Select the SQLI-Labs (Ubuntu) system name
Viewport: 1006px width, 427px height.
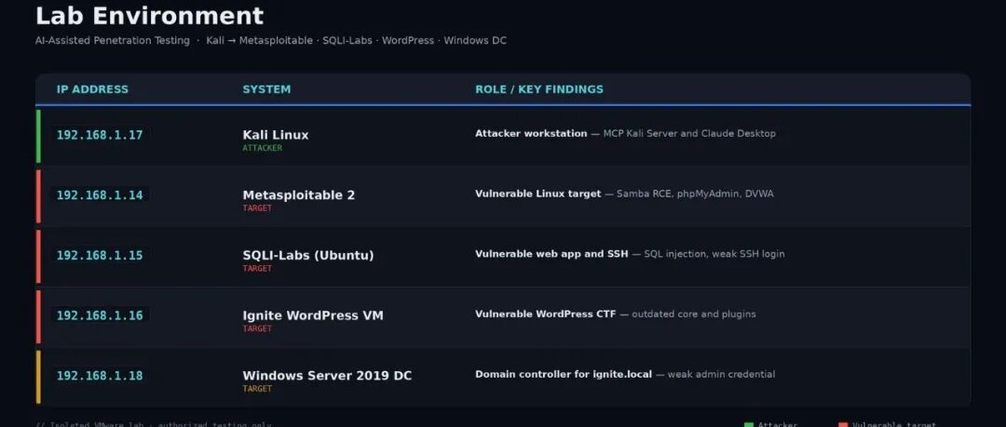tap(308, 255)
